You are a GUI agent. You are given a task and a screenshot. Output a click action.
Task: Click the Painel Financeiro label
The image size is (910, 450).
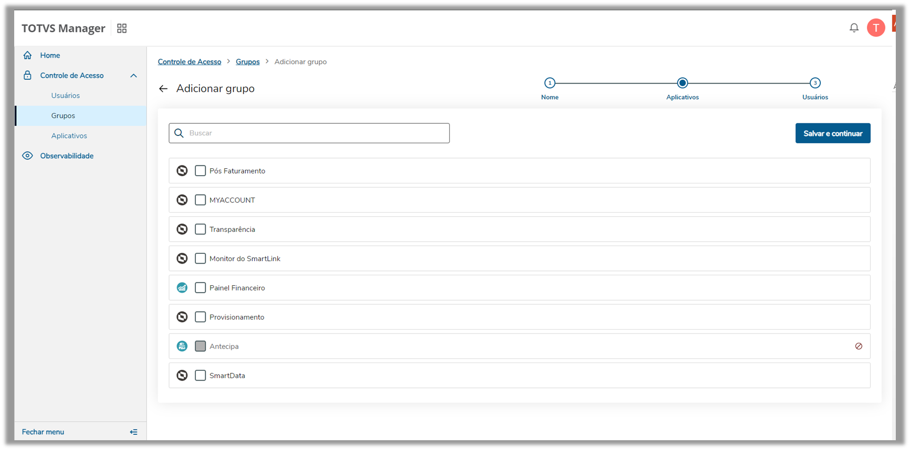(x=237, y=288)
